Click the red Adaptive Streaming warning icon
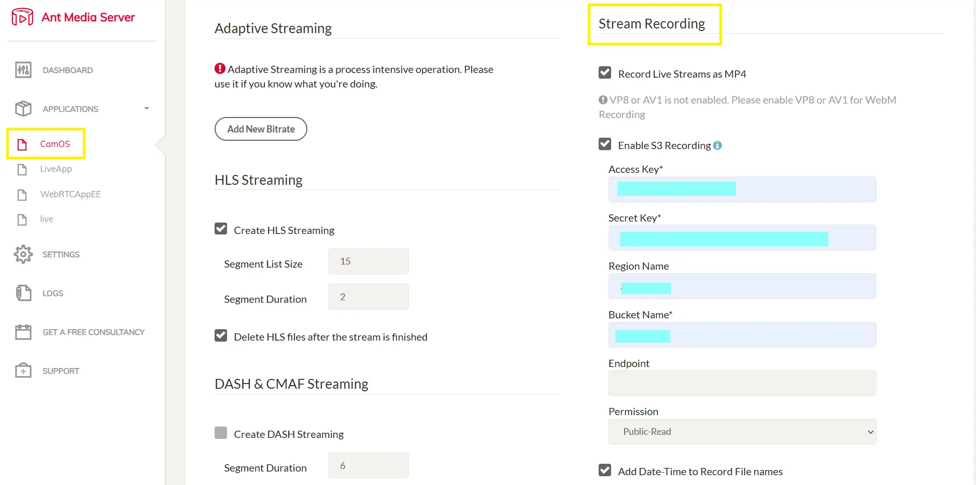The height and width of the screenshot is (485, 976). [x=220, y=68]
